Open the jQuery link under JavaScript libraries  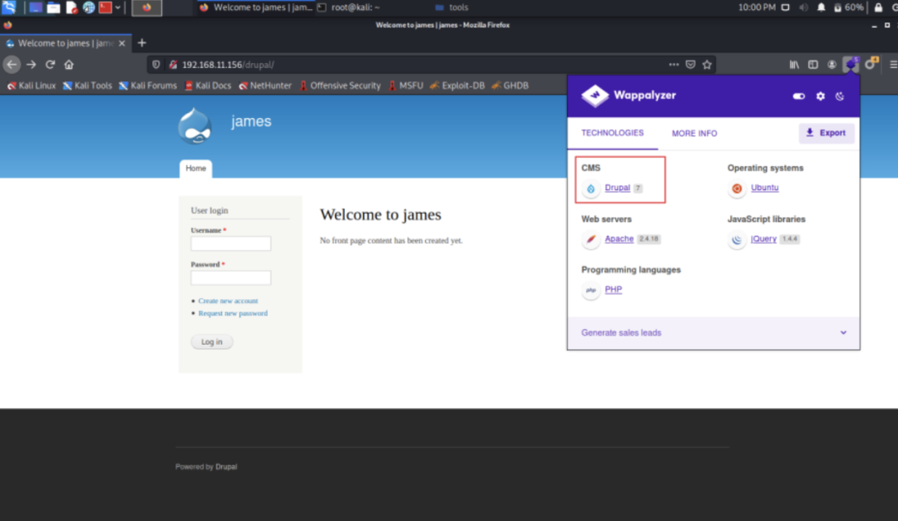click(x=763, y=238)
